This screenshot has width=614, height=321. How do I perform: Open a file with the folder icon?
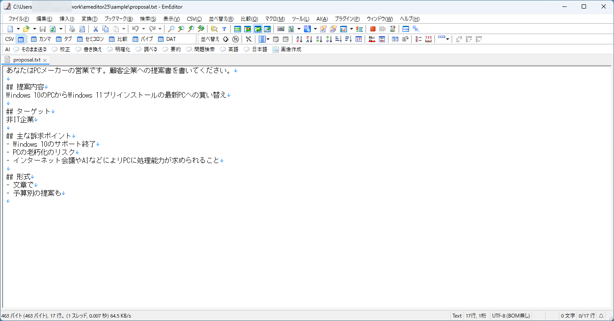point(27,29)
